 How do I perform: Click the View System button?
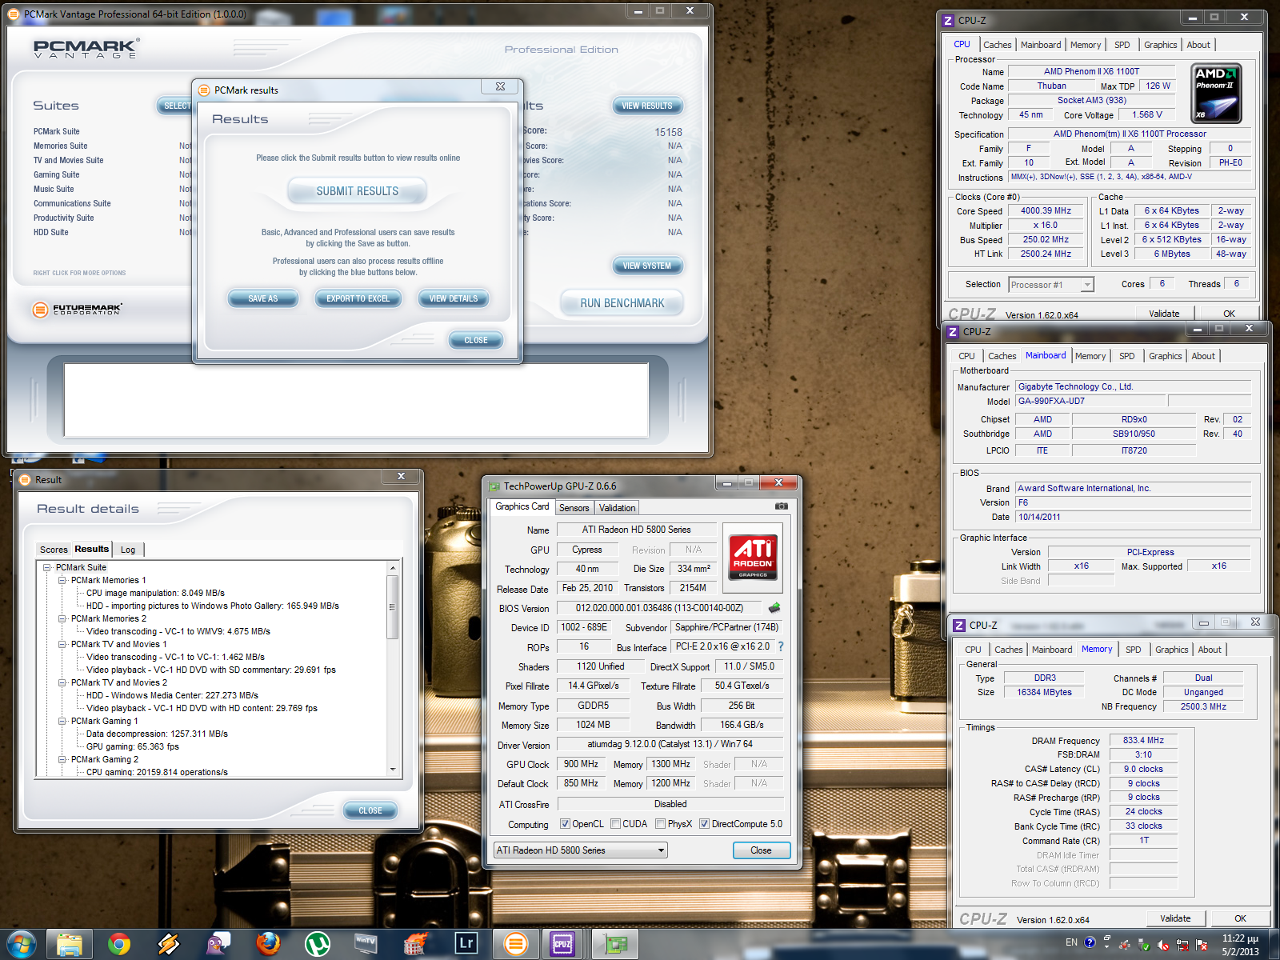[x=646, y=266]
